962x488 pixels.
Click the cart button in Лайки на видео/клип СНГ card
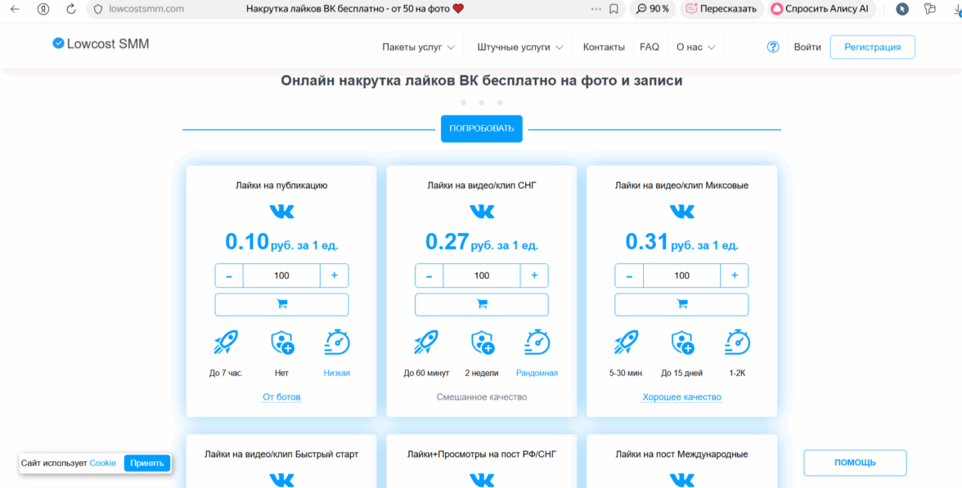pyautogui.click(x=482, y=304)
